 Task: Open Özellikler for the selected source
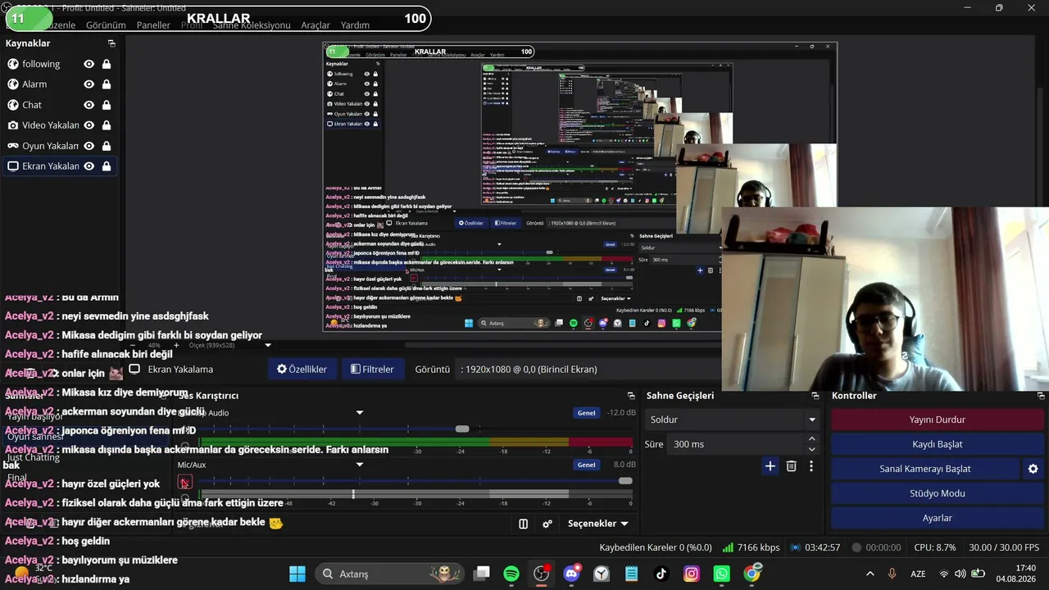coord(302,370)
